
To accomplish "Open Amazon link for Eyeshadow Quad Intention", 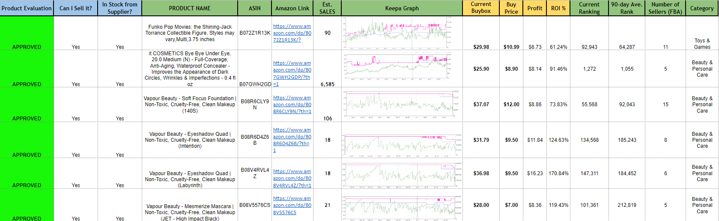I will tap(292, 137).
